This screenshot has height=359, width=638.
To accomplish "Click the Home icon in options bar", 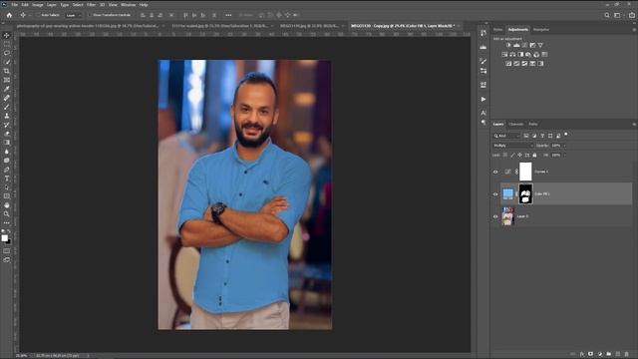I will (x=9, y=15).
